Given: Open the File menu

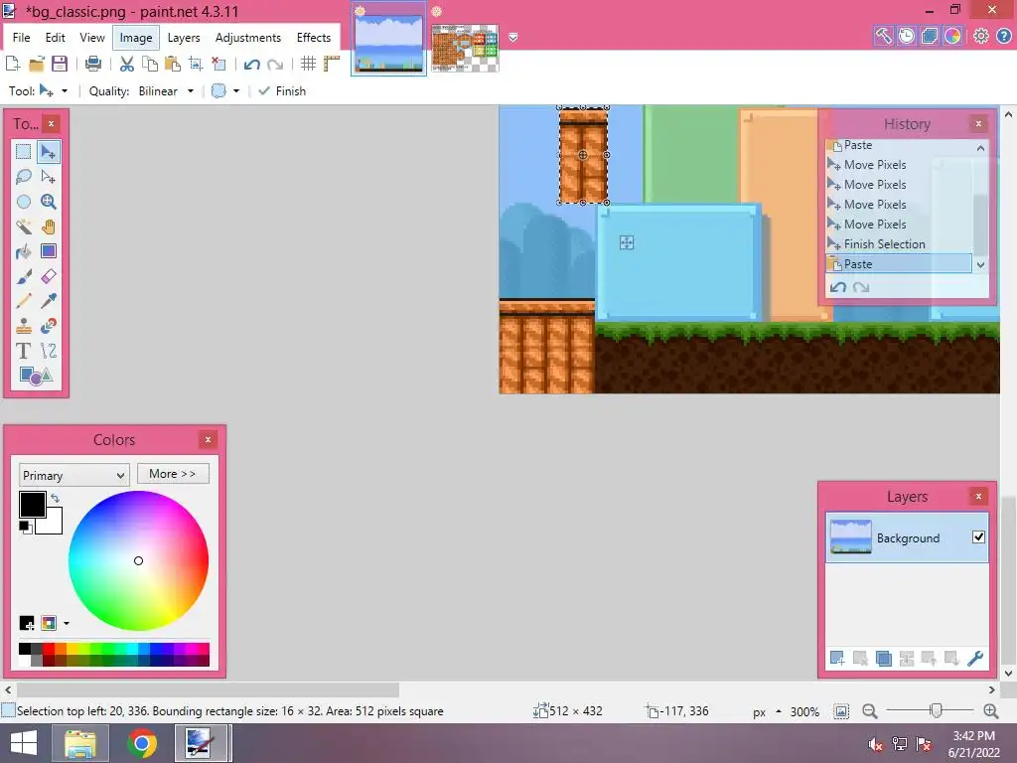Looking at the screenshot, I should coord(22,38).
